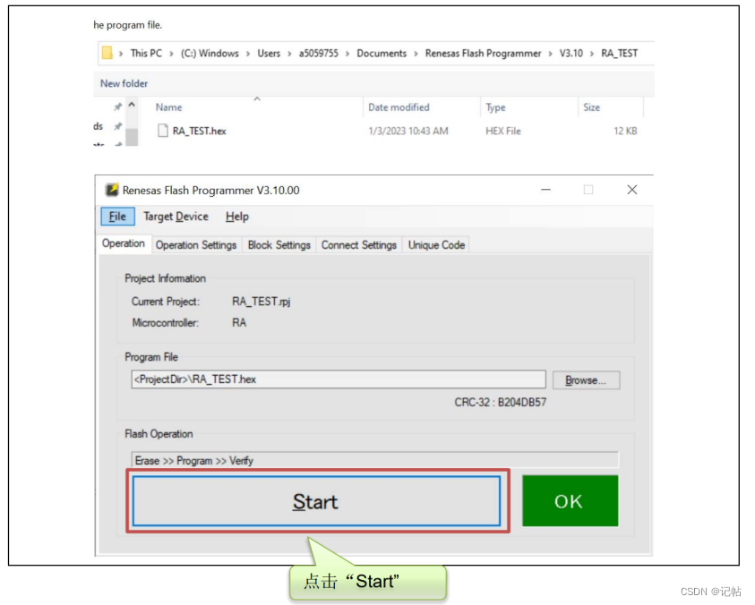Click the CRC-32 : B204DB57 value
The height and width of the screenshot is (605, 755).
[x=501, y=403]
